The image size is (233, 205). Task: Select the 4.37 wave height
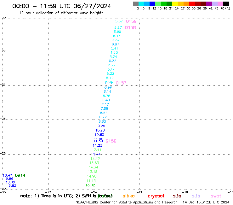tap(116, 40)
